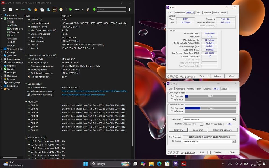Expand the Тест tree node in AIDA64
Screen dimensions: 269x168
[x=2, y=89]
